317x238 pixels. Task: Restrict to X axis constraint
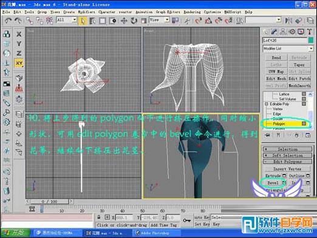19,34
